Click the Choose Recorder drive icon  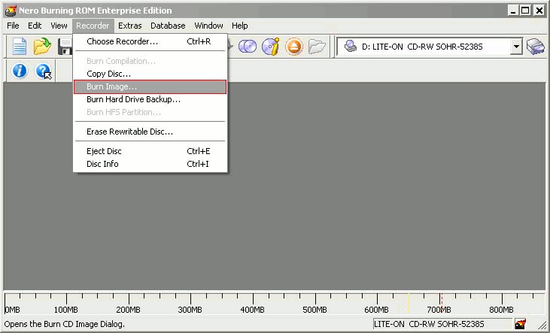point(535,47)
